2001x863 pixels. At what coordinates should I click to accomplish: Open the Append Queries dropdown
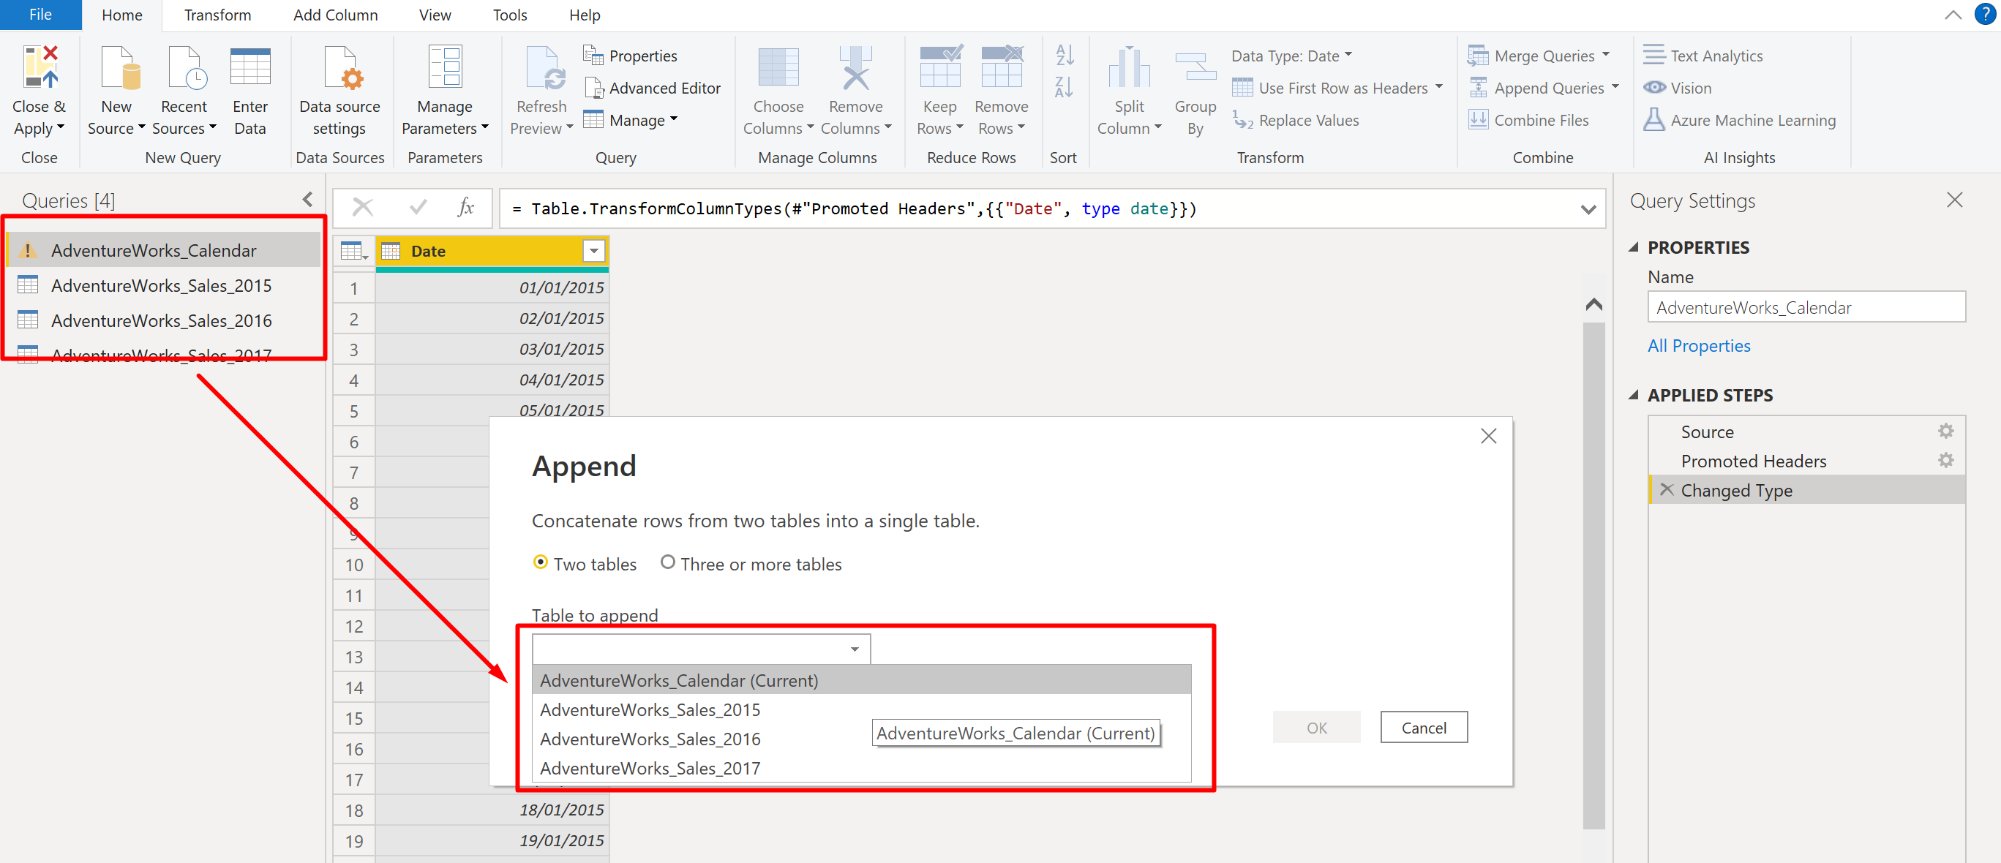tap(1543, 88)
